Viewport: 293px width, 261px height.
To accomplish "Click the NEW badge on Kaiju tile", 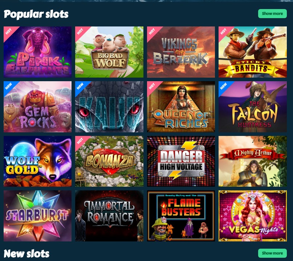I will (x=80, y=86).
